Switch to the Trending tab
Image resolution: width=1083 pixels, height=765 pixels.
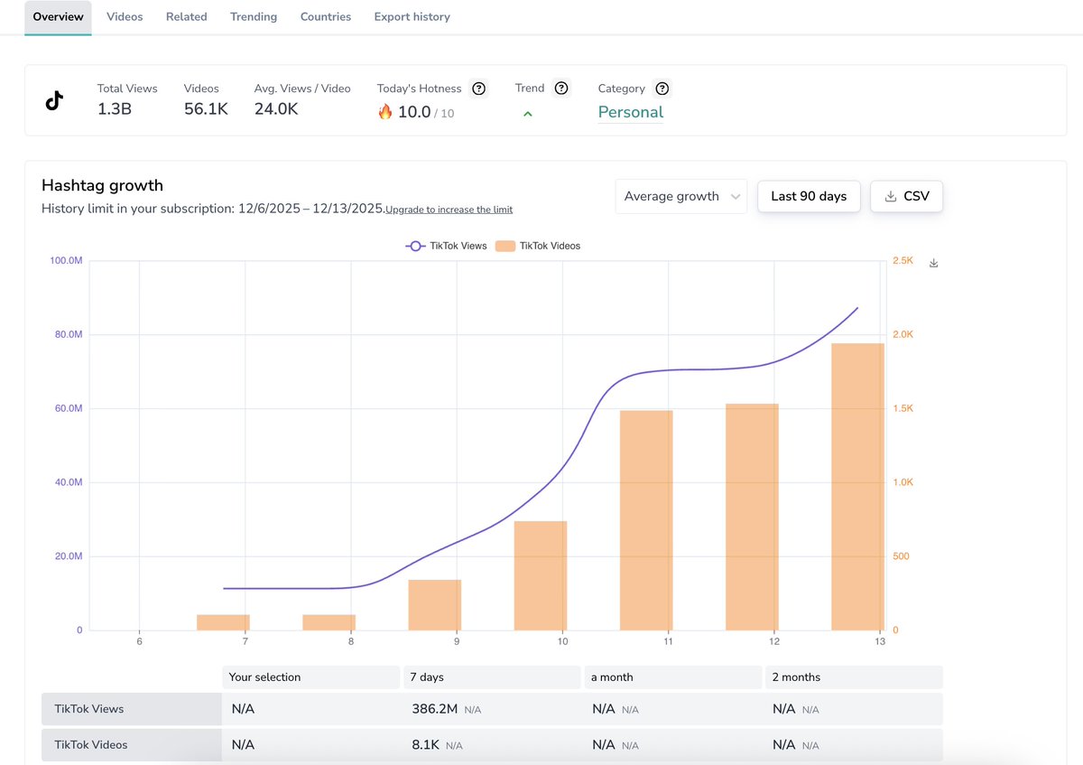coord(253,16)
